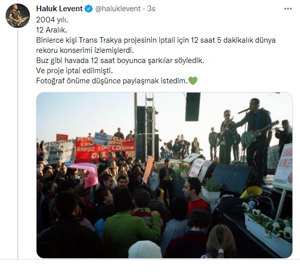Click the "Buz gibi havada" sentence
The width and height of the screenshot is (300, 272).
click(x=120, y=61)
